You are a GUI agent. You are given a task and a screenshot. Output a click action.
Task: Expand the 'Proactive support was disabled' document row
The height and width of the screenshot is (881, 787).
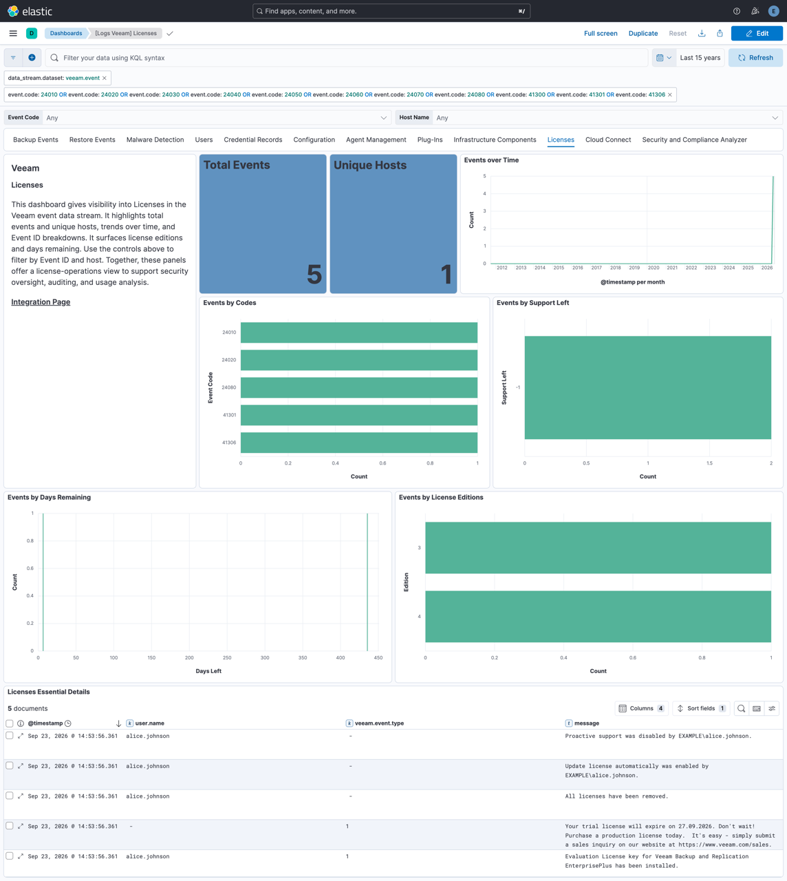pyautogui.click(x=21, y=736)
